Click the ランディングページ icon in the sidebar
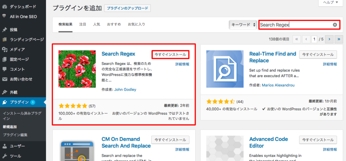The image size is (346, 161). pyautogui.click(x=4, y=40)
